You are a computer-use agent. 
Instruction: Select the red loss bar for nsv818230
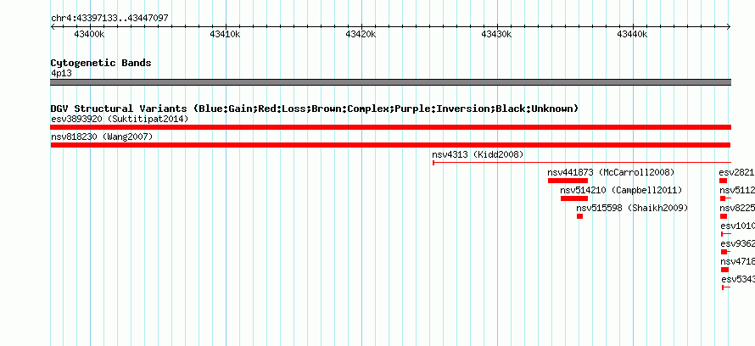(390, 145)
